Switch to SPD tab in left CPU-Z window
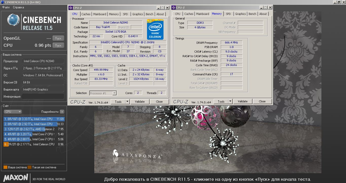The width and height of the screenshot is (346, 183). click(x=125, y=14)
